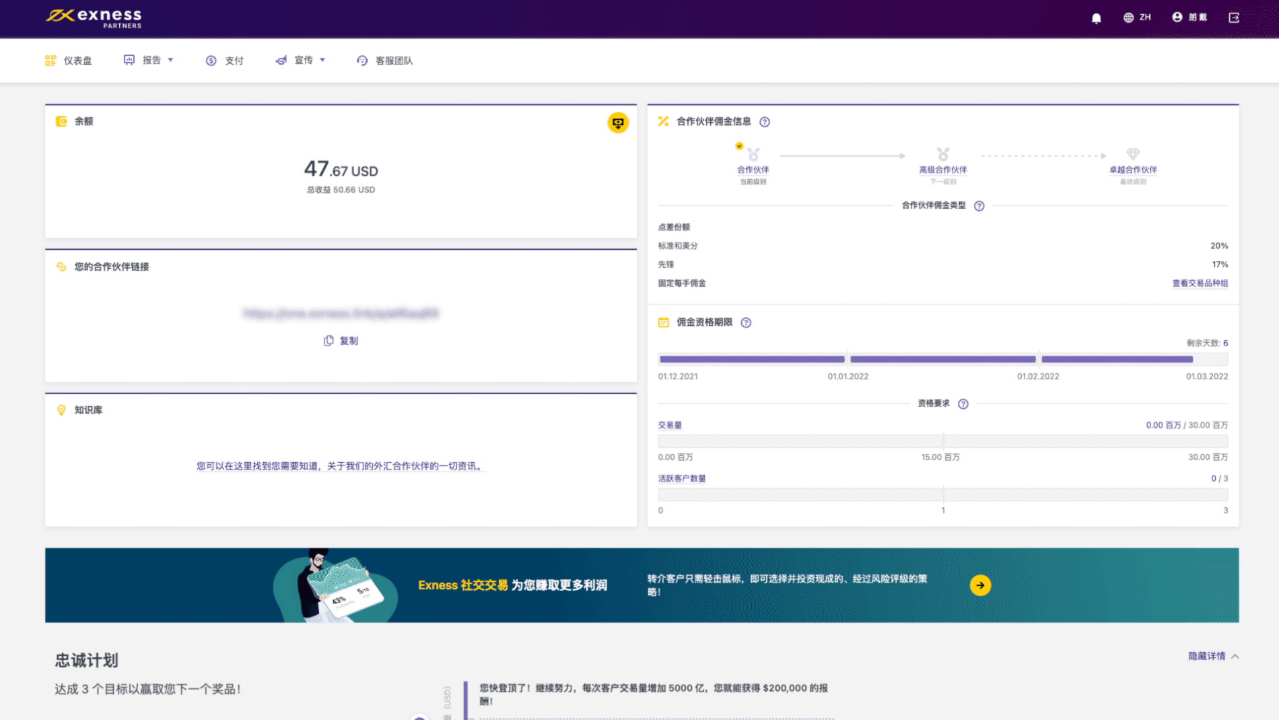Click help icon beside 佣金资格期限

click(746, 323)
